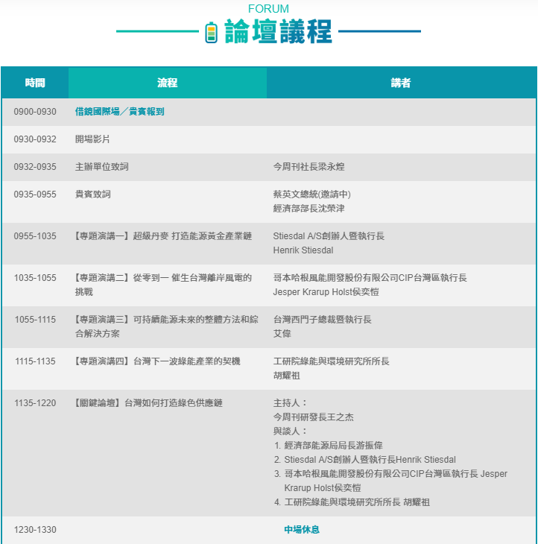Select the 主辦單位致詞 agenda entry
This screenshot has width=538, height=544.
coord(102,167)
